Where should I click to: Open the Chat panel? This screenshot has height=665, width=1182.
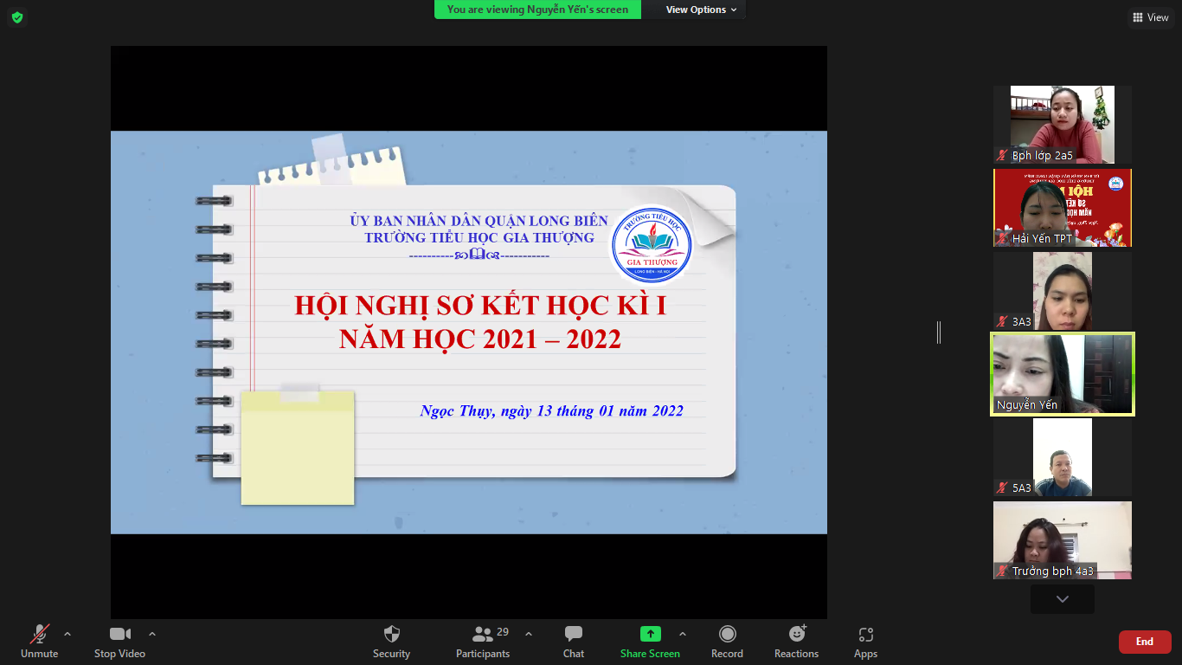pos(573,641)
